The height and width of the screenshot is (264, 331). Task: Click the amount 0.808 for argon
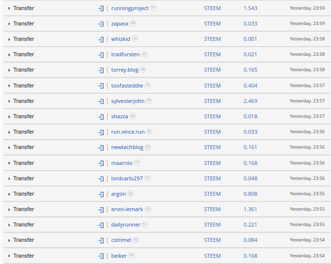pos(250,194)
